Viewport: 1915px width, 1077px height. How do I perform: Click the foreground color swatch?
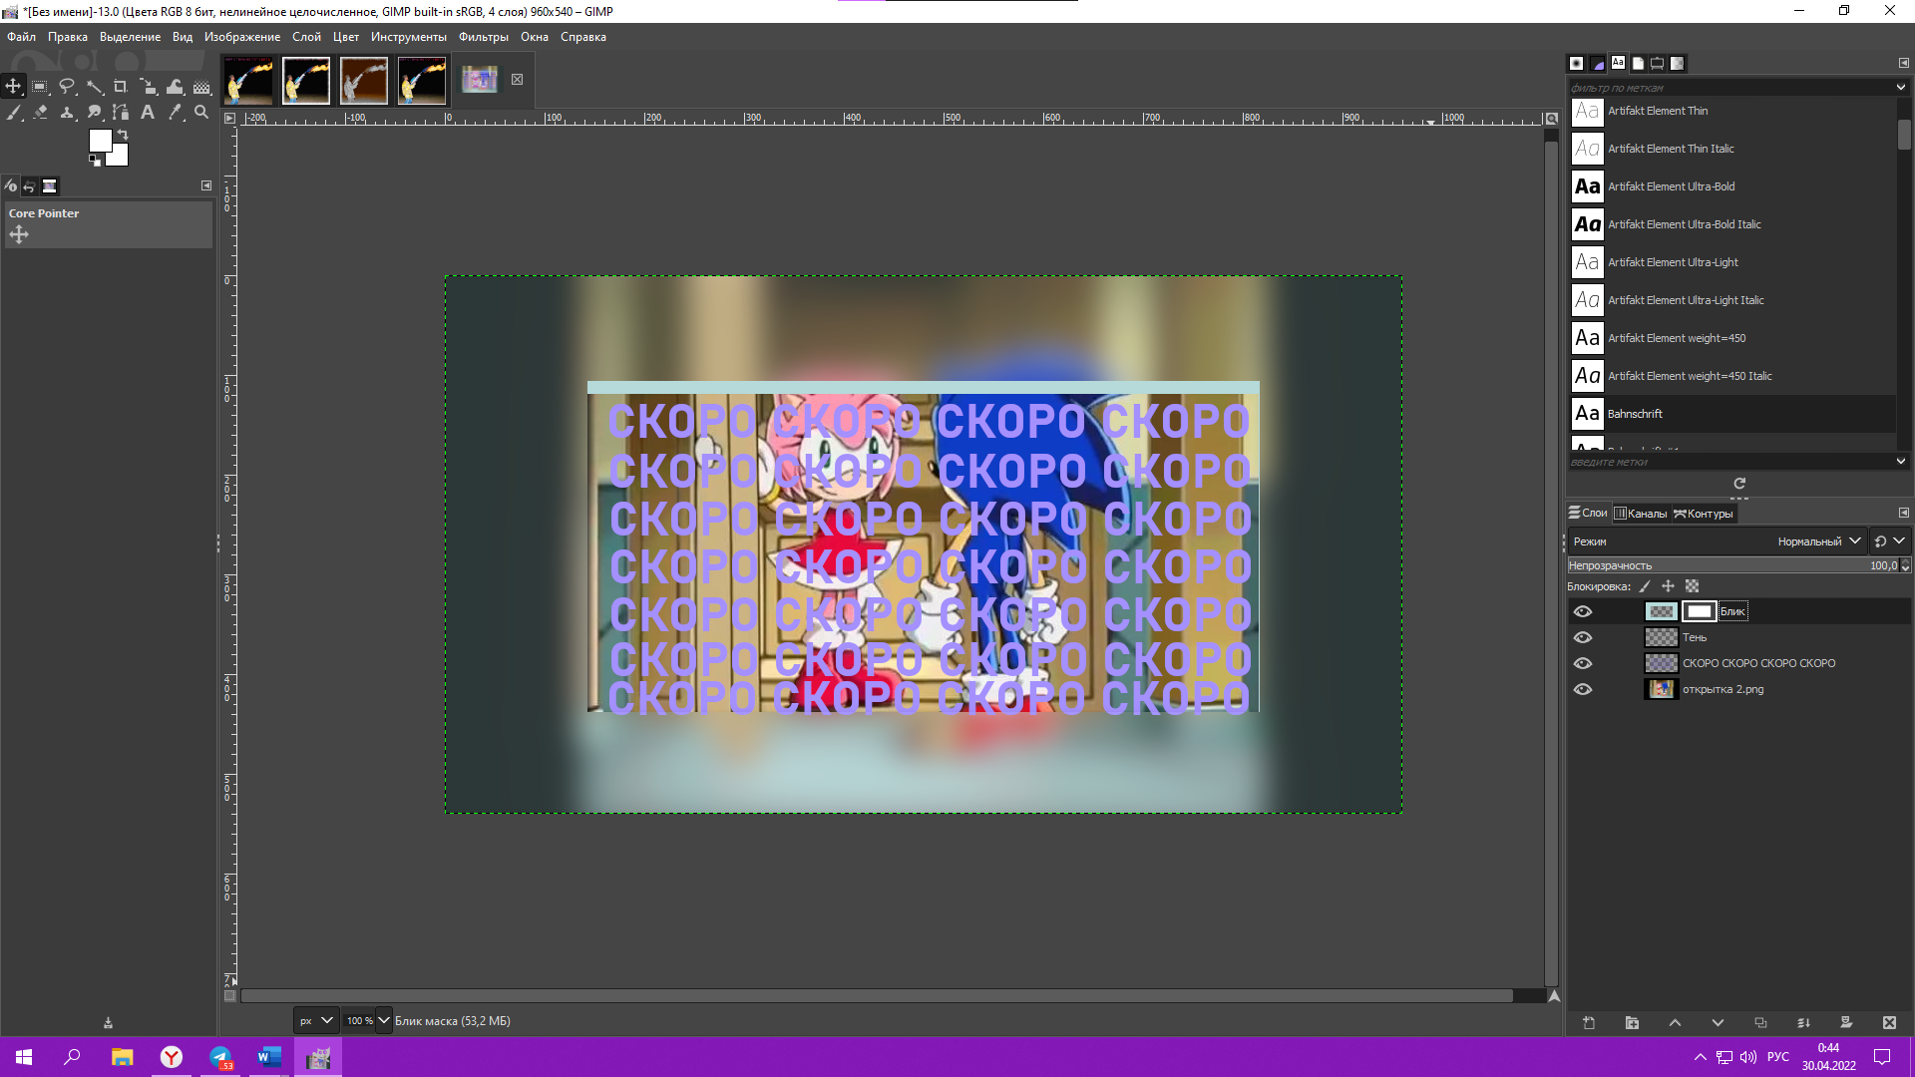point(100,141)
